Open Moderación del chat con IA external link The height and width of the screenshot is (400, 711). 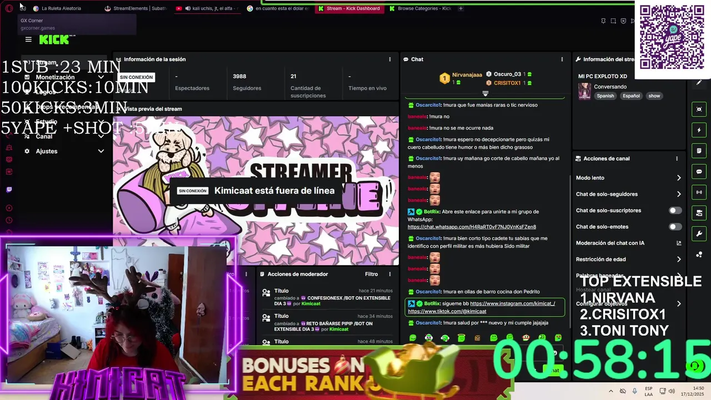click(x=679, y=243)
